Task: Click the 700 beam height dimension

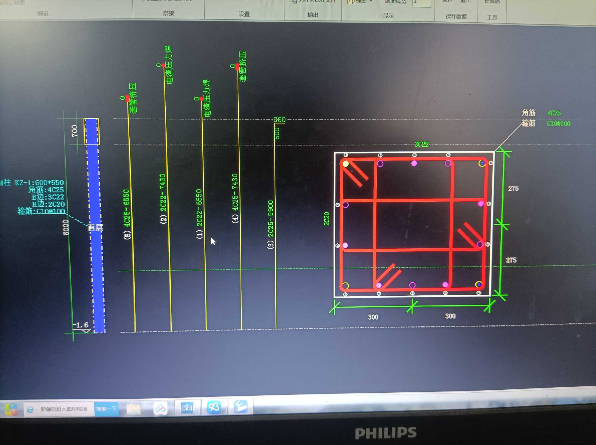Action: (74, 131)
